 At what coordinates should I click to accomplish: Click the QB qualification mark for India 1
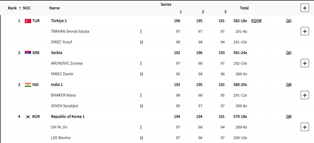click(x=289, y=85)
